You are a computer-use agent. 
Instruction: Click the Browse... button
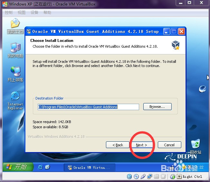click(x=157, y=107)
